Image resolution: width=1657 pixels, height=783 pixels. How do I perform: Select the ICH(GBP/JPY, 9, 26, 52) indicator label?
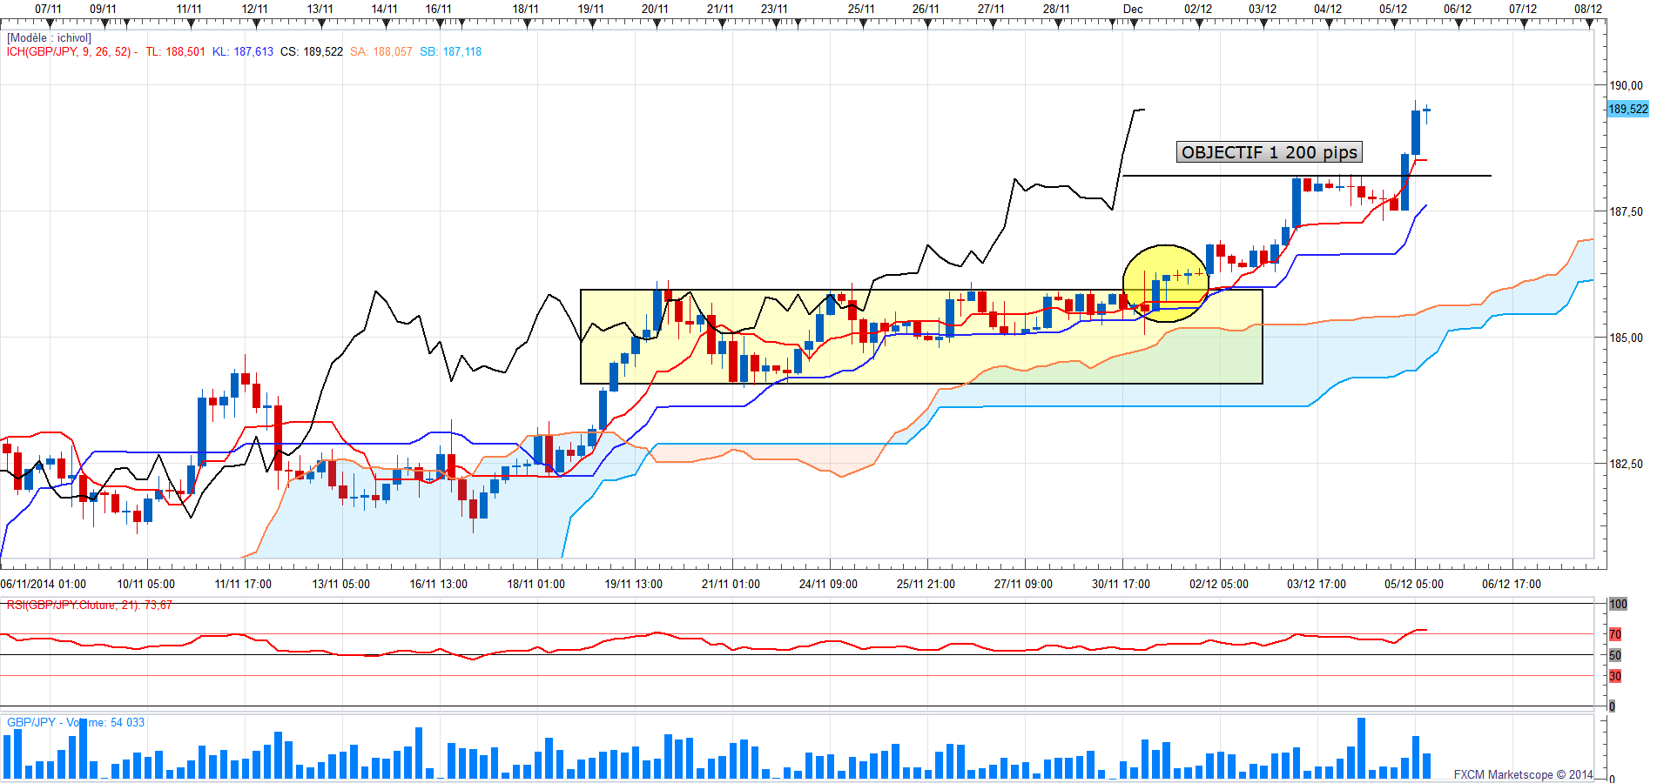(70, 52)
